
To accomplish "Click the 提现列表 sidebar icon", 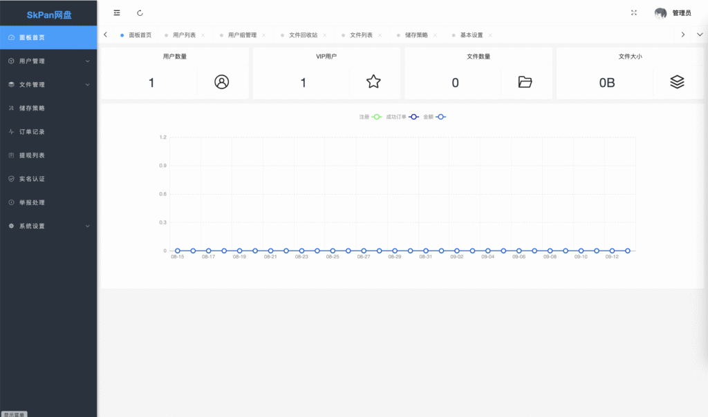I will pos(11,155).
